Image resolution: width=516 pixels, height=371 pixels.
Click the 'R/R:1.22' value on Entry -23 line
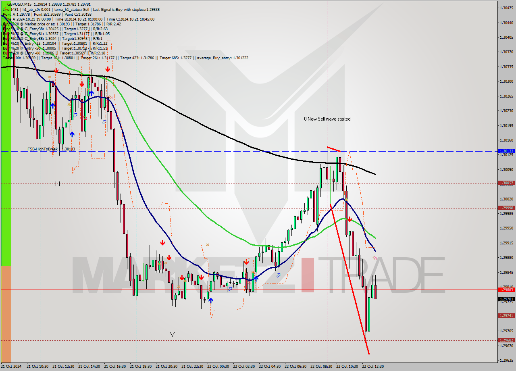100,43
